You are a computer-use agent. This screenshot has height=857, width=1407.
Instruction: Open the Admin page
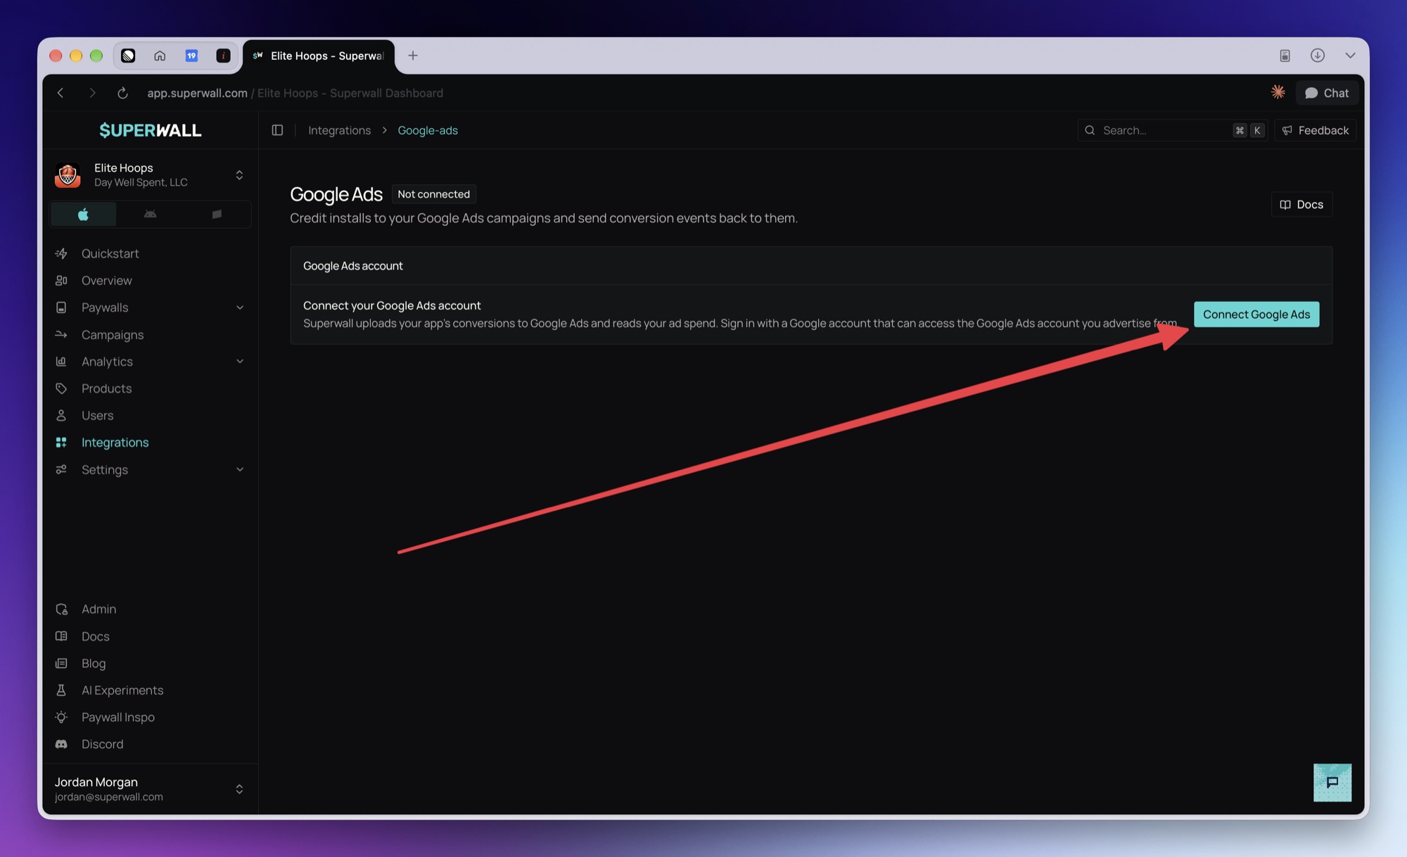pyautogui.click(x=98, y=609)
